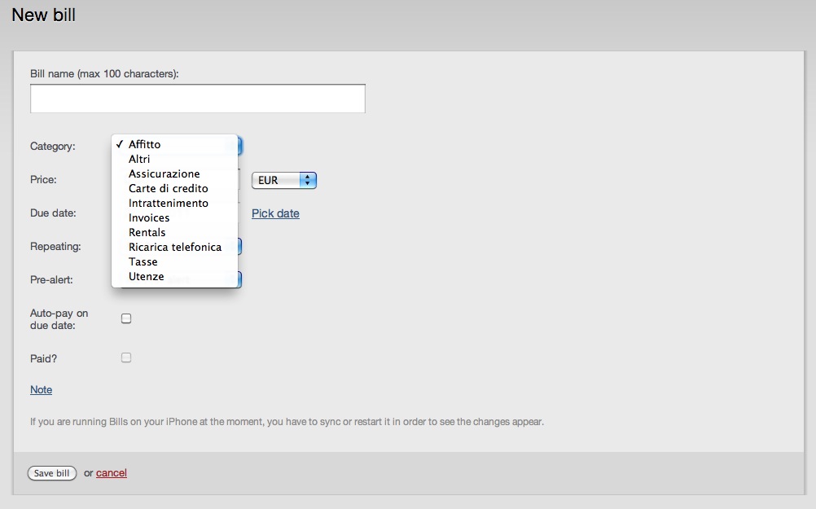Image resolution: width=816 pixels, height=509 pixels.
Task: Select Invoices category option
Action: (149, 217)
